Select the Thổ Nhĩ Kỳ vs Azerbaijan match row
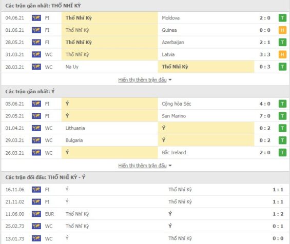 (145, 43)
